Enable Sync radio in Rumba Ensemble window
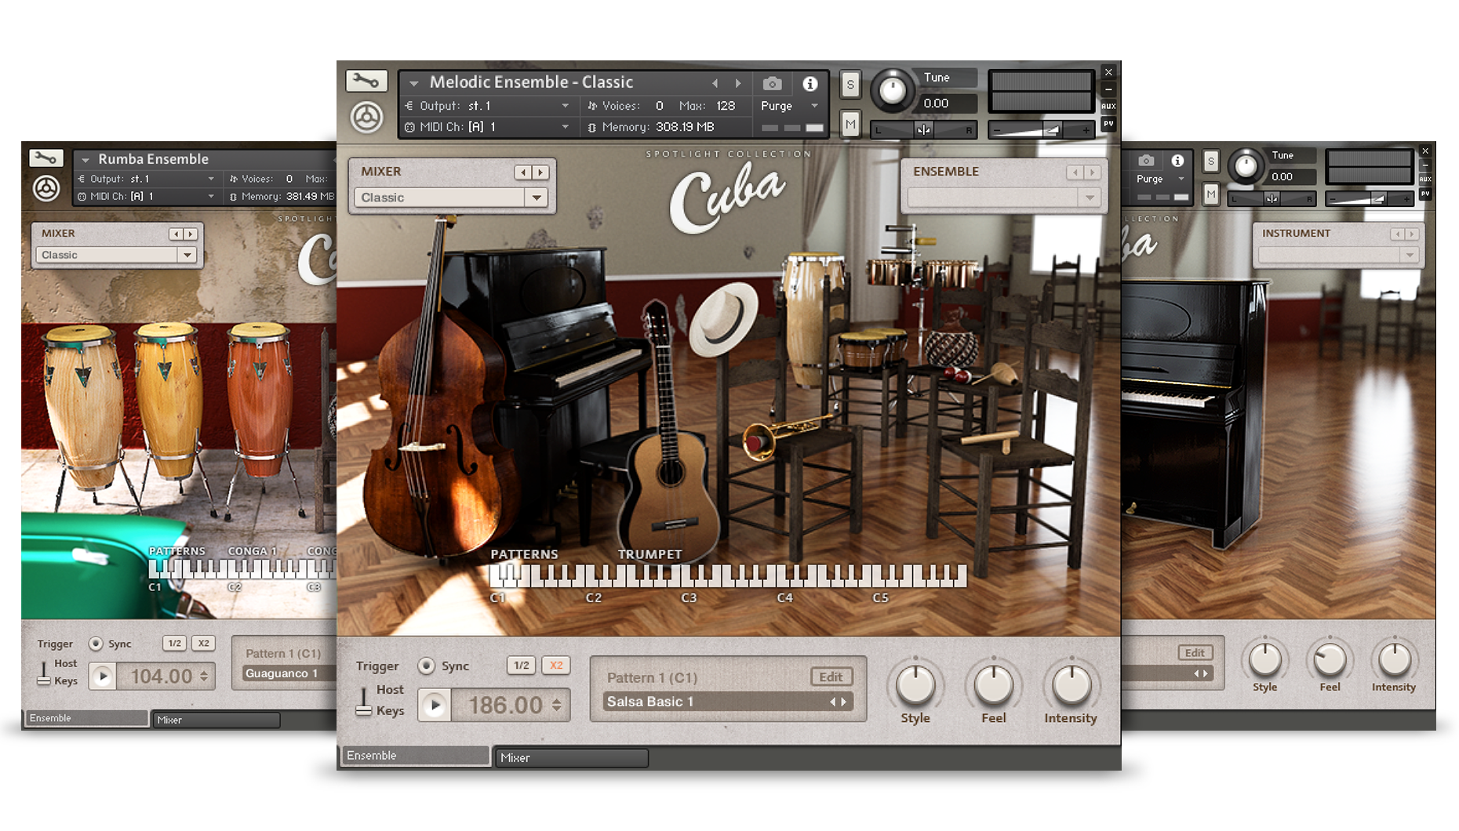Image resolution: width=1459 pixels, height=831 pixels. pyautogui.click(x=96, y=644)
